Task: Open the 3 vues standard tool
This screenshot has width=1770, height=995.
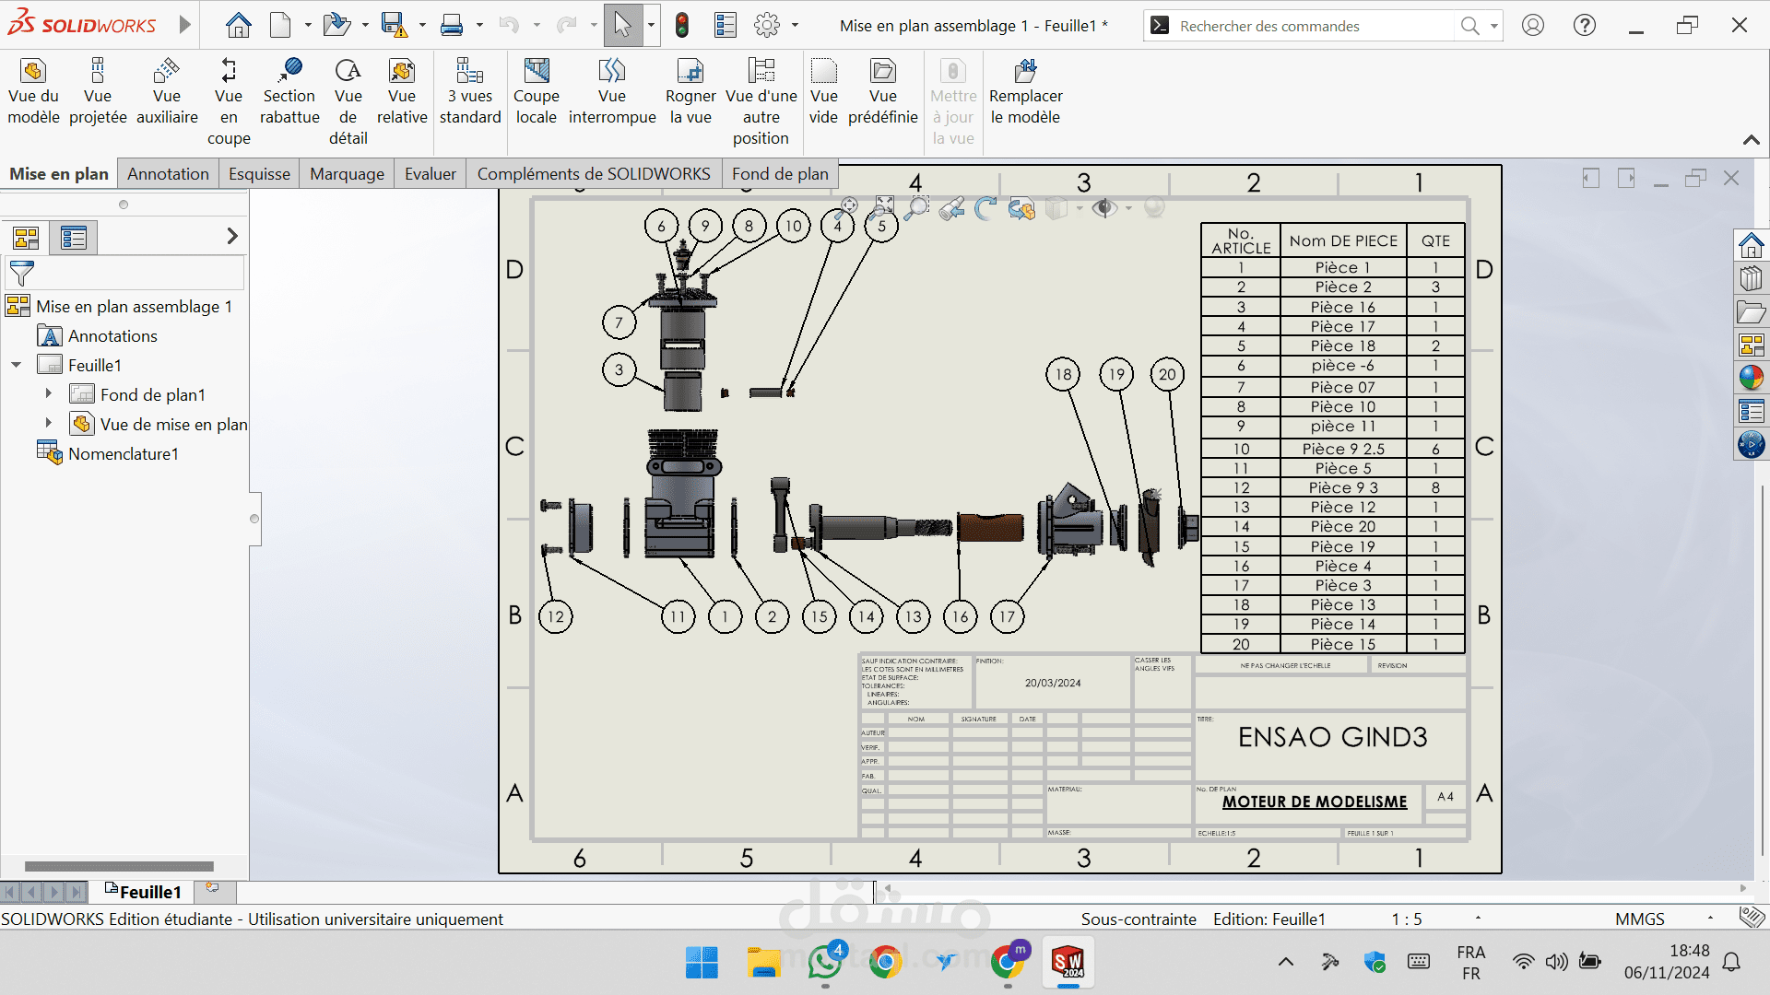Action: [470, 92]
